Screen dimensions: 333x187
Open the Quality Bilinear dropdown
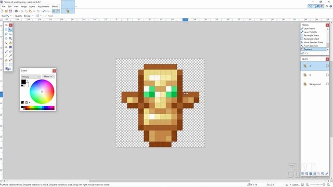click(29, 16)
